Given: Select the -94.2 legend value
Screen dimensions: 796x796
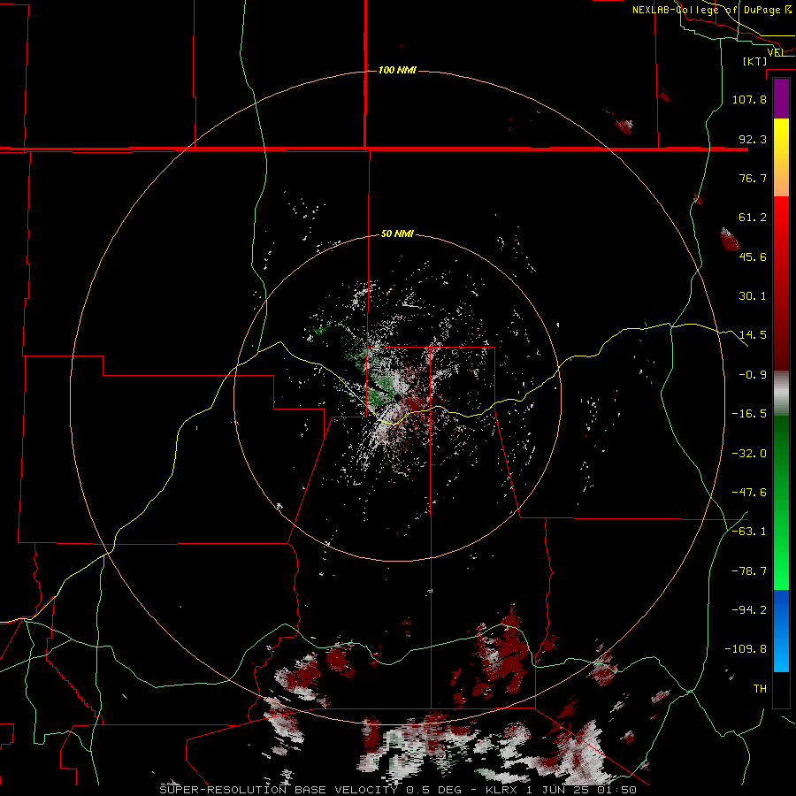Looking at the screenshot, I should (749, 609).
